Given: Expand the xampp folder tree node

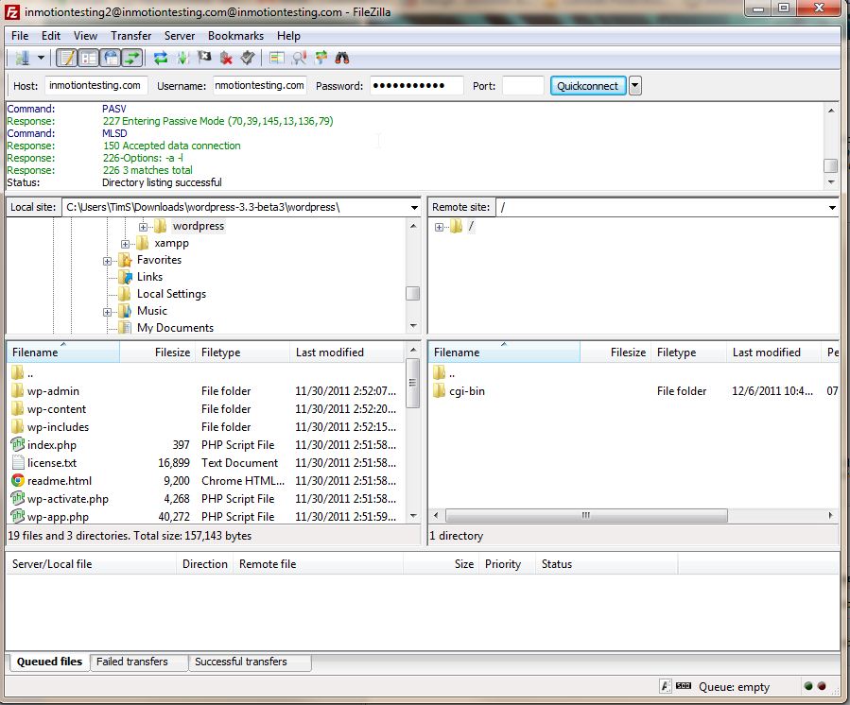Looking at the screenshot, I should (x=126, y=244).
